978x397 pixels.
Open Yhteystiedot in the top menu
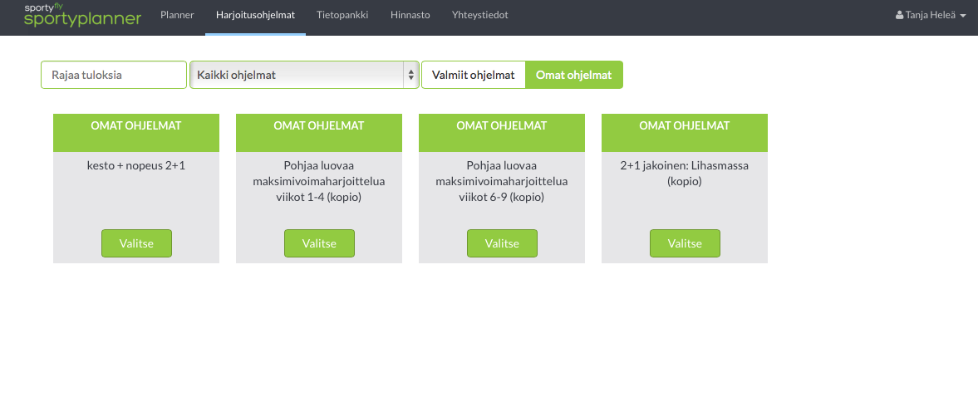coord(480,16)
